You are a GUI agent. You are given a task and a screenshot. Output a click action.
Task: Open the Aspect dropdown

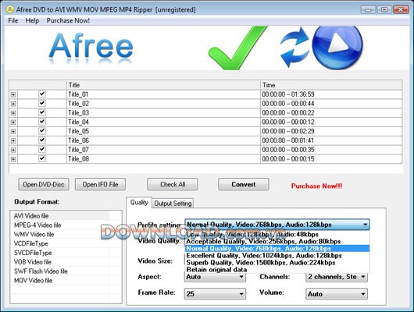point(215,277)
